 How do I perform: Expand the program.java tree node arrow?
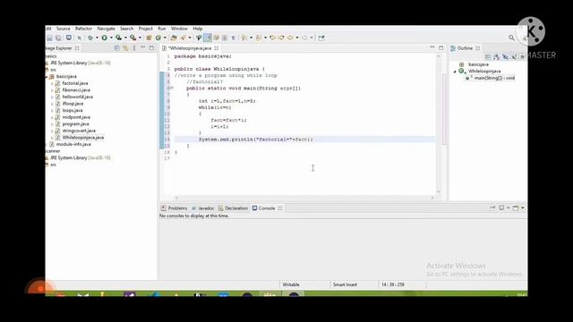pyautogui.click(x=52, y=124)
